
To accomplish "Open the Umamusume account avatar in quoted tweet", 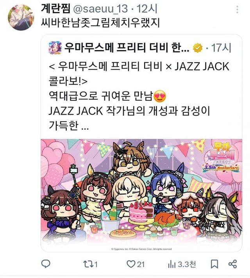I will [55, 47].
